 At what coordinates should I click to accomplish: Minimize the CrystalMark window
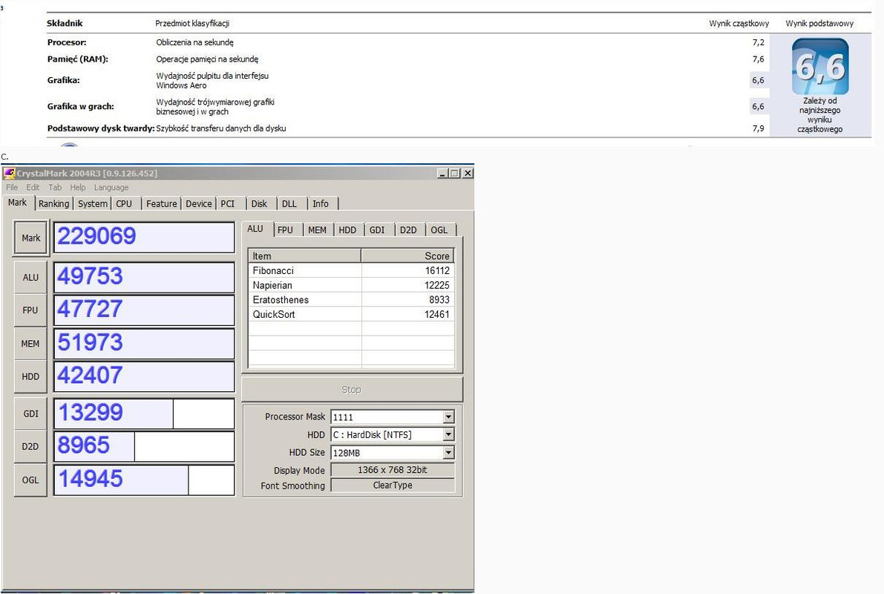(442, 173)
